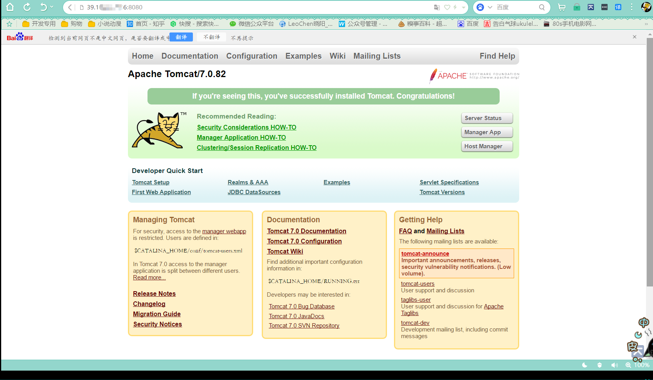Go back using the address bar back arrow

click(x=70, y=7)
